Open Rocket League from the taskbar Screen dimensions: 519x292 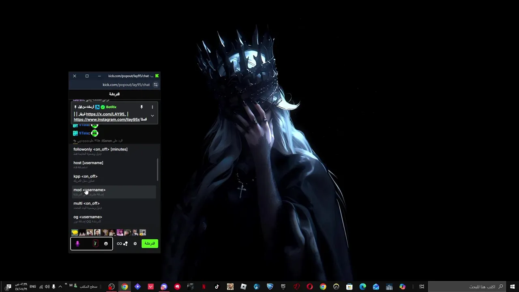pos(270,287)
